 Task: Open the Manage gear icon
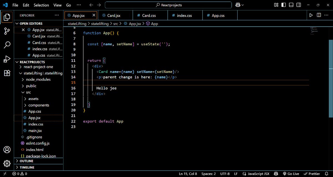coord(7,163)
